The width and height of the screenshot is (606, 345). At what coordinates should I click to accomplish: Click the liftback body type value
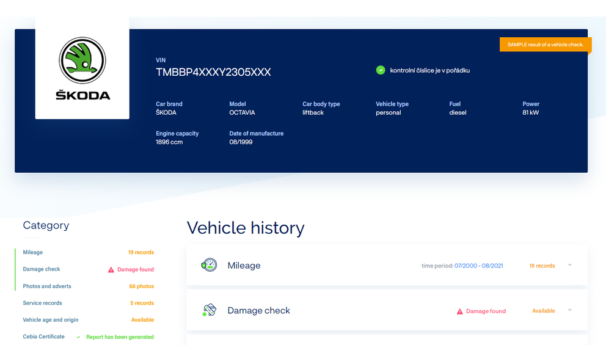tap(313, 112)
